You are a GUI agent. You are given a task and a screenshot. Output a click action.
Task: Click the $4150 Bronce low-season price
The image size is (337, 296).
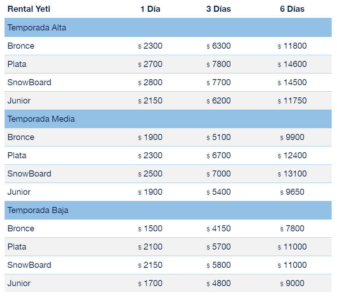click(x=219, y=229)
